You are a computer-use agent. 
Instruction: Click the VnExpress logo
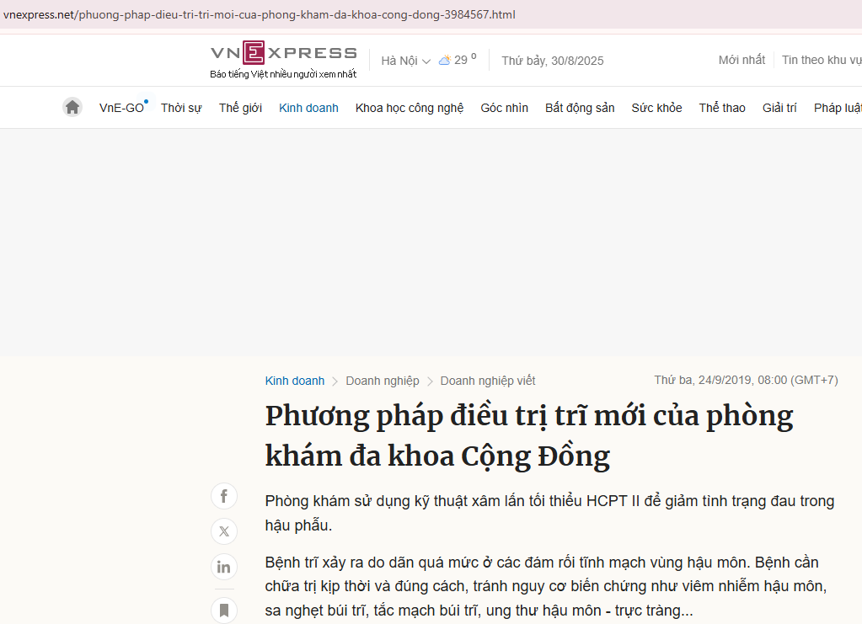pos(283,53)
